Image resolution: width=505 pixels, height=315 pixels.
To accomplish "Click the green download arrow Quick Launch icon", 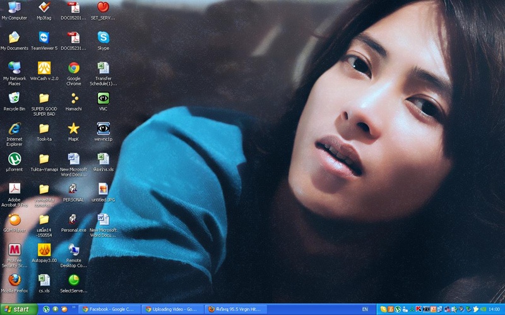I will pyautogui.click(x=55, y=309).
